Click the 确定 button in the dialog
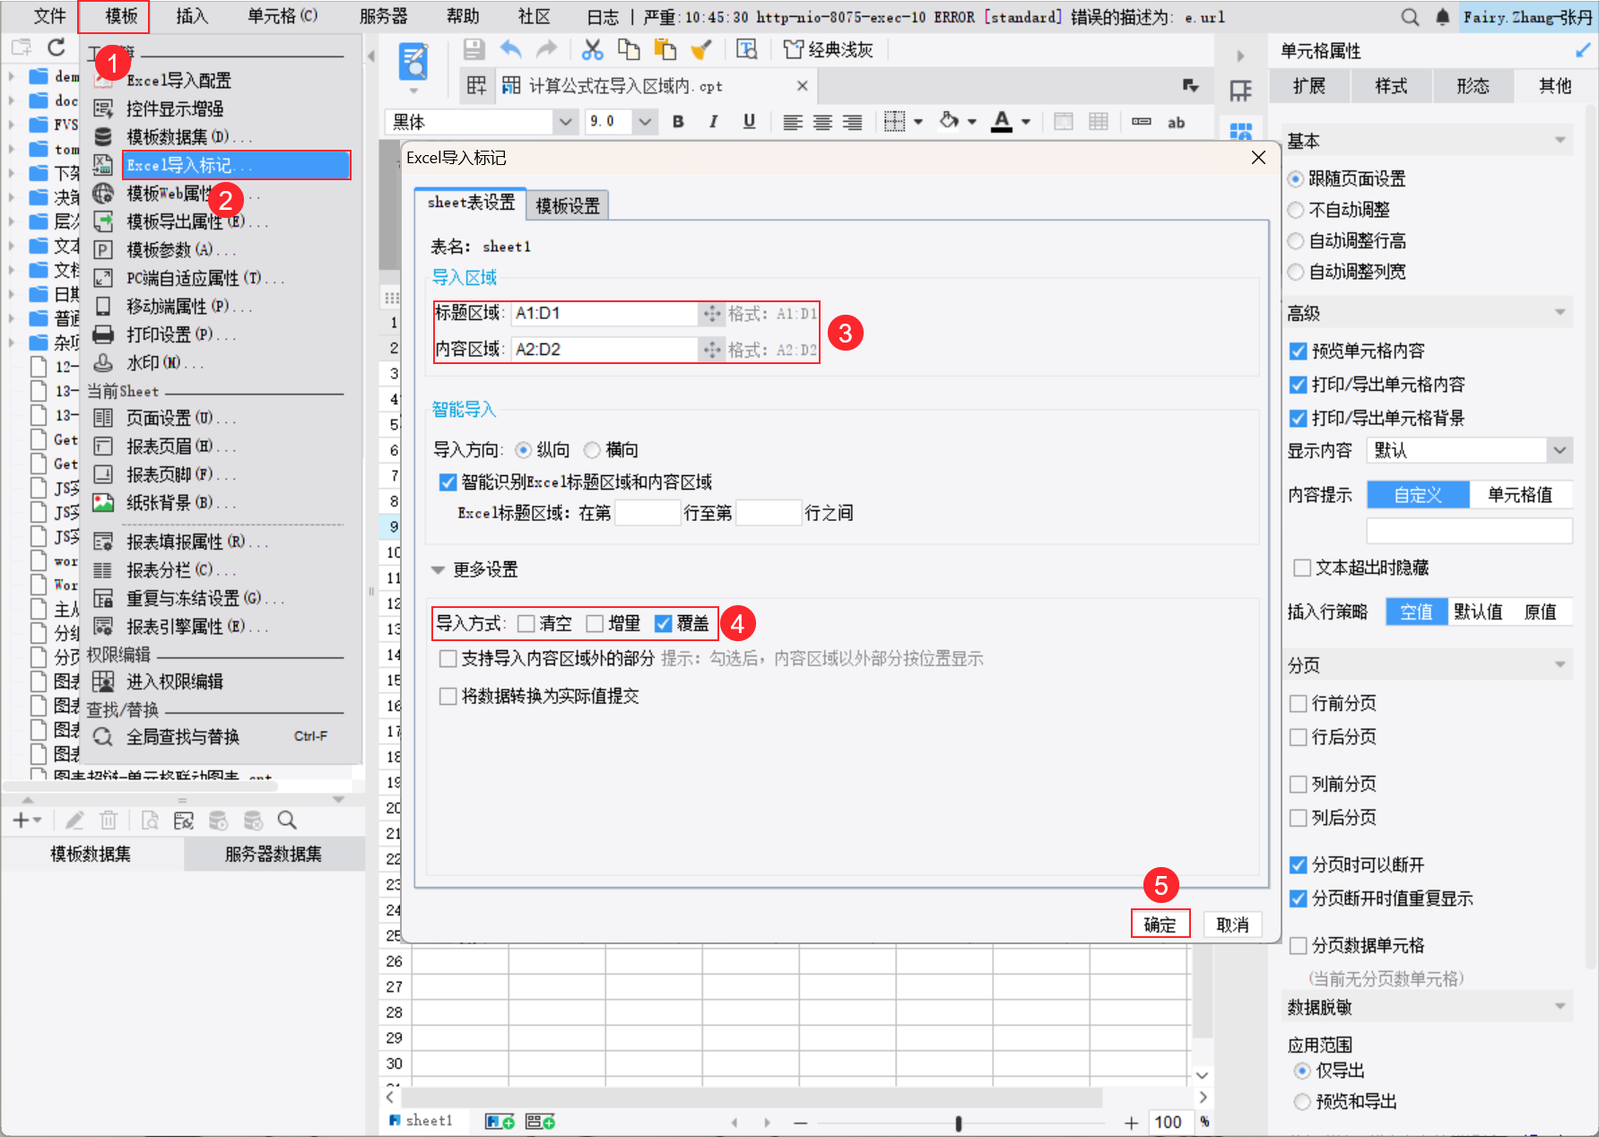1599x1137 pixels. point(1160,924)
